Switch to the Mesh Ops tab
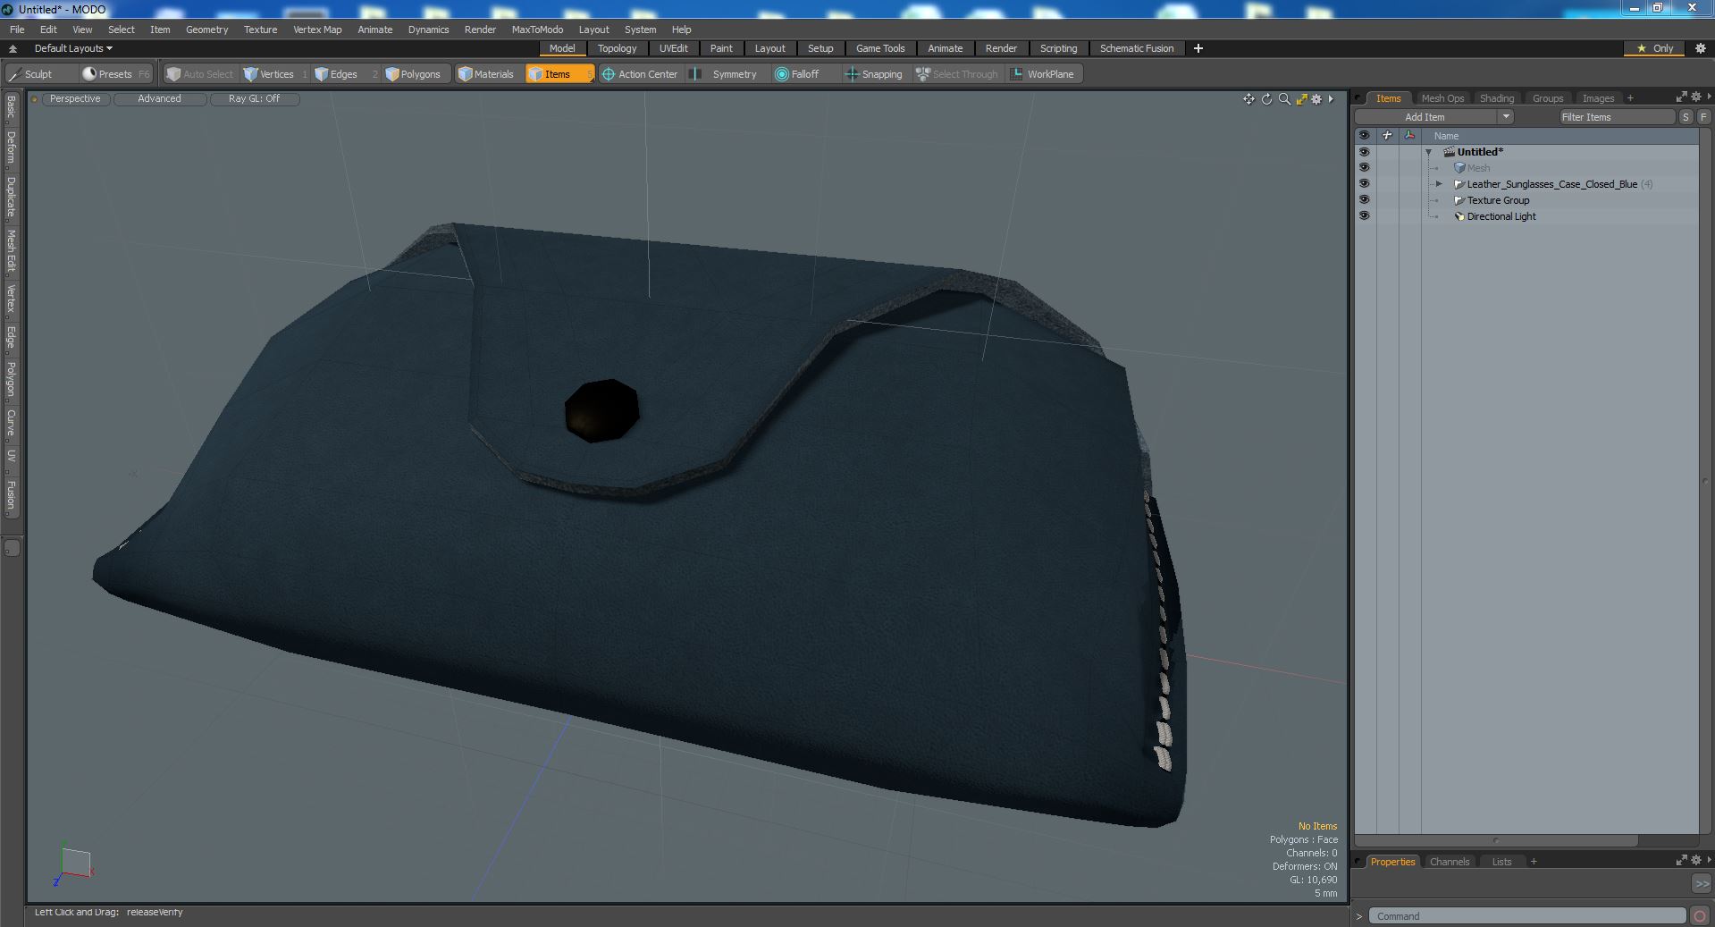Viewport: 1715px width, 927px height. [x=1442, y=98]
